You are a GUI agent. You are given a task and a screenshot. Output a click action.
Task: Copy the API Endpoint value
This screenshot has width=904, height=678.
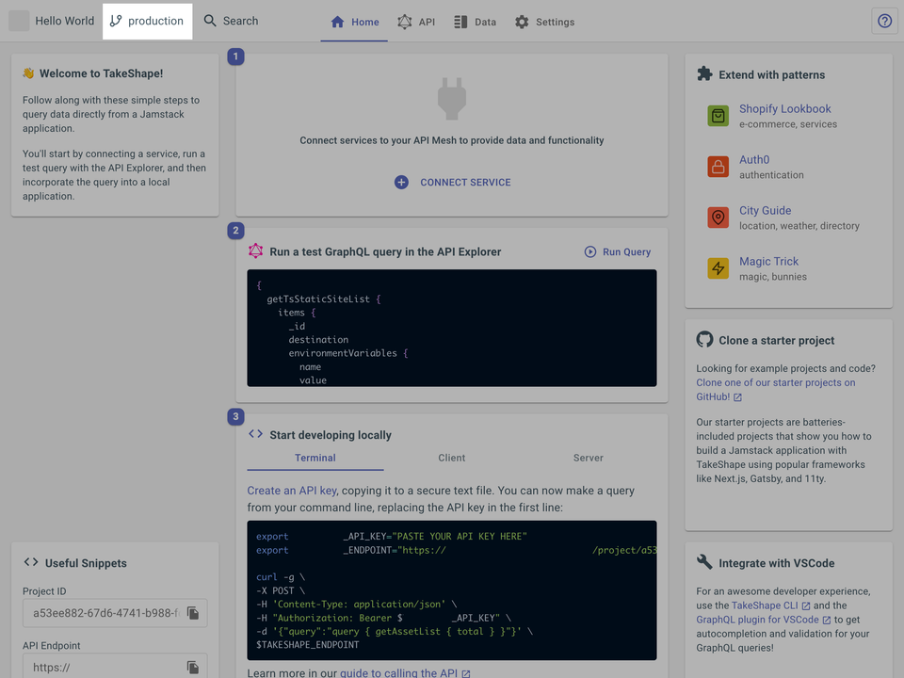(x=193, y=668)
